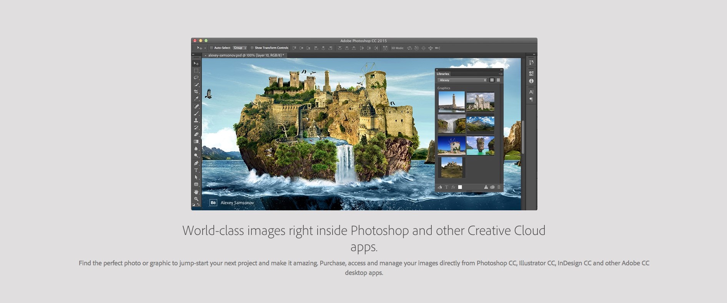Enable Show Transform Controls checkbox

click(x=252, y=48)
